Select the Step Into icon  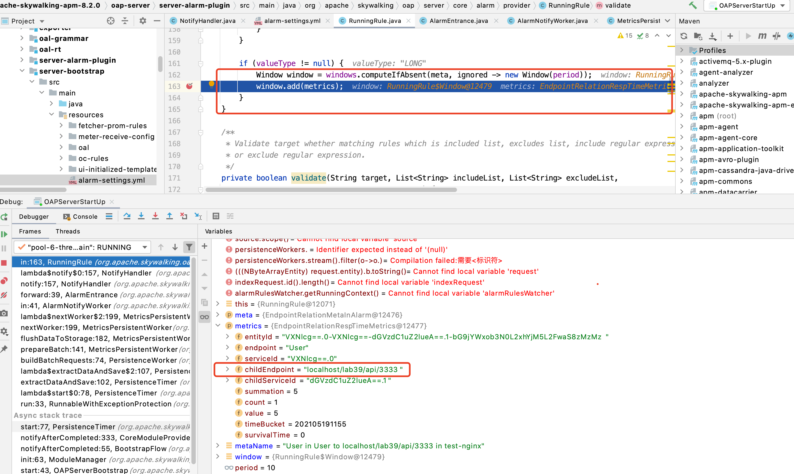[x=141, y=216]
